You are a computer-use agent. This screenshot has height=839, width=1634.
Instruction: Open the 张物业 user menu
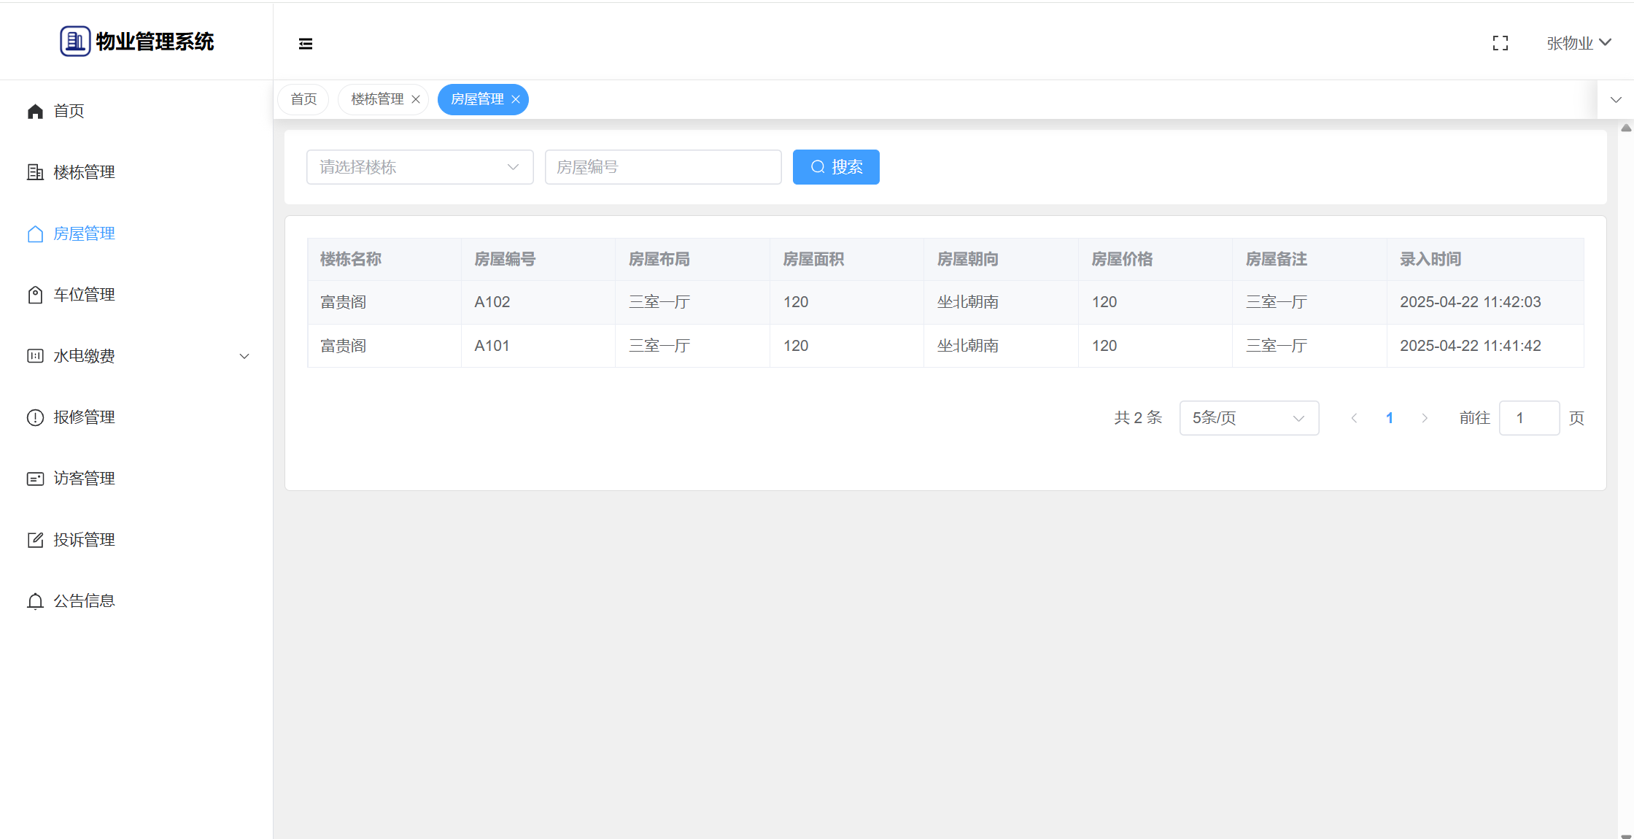point(1579,43)
